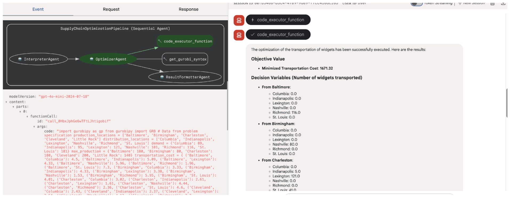Viewport: 511px width, 197px height.
Task: Open the code_executor_function call chip with lightning bolt
Action: point(278,20)
